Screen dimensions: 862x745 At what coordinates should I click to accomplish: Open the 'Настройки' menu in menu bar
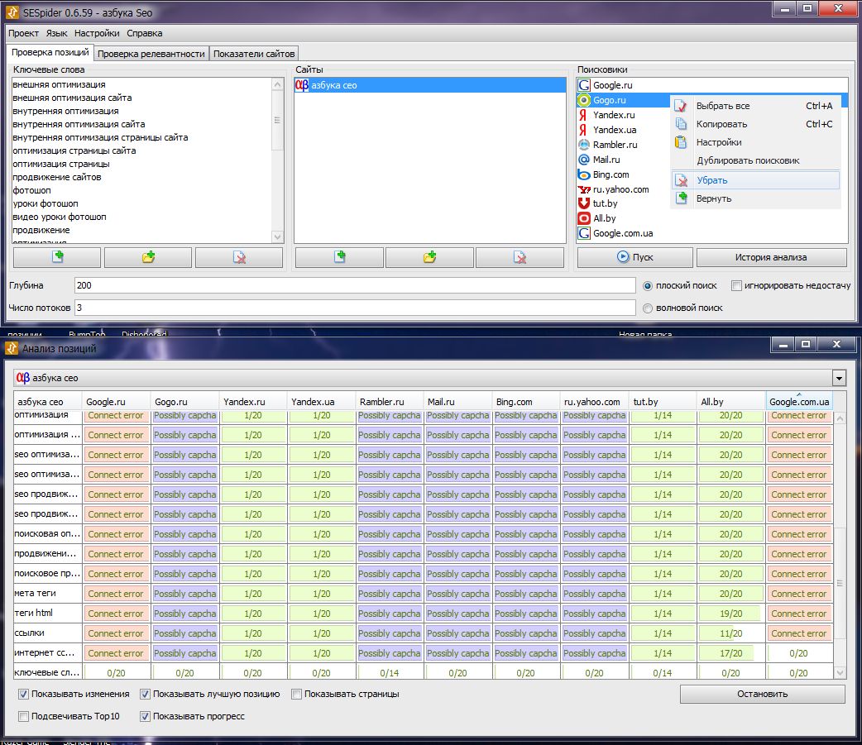pos(97,33)
